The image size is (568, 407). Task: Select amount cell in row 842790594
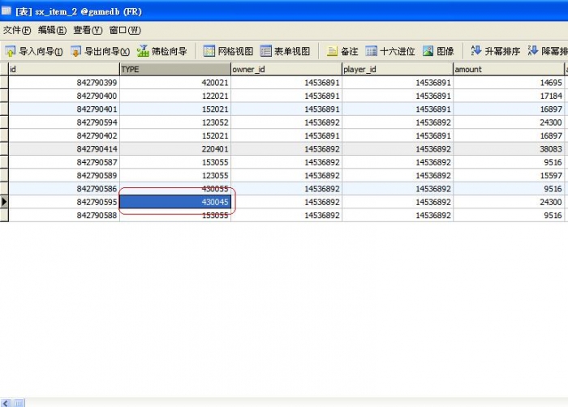pos(509,122)
